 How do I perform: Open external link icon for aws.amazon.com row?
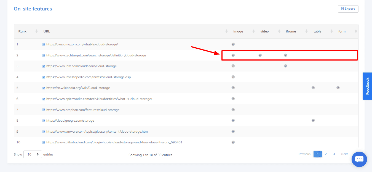coord(44,44)
